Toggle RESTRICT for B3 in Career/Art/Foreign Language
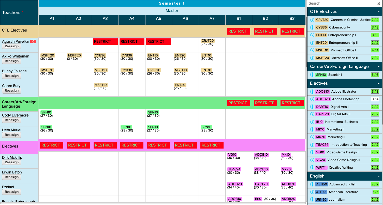 [292, 103]
